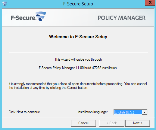Close the F-Secure Setup window
Image resolution: width=156 pixels, height=130 pixels.
(x=150, y=3)
